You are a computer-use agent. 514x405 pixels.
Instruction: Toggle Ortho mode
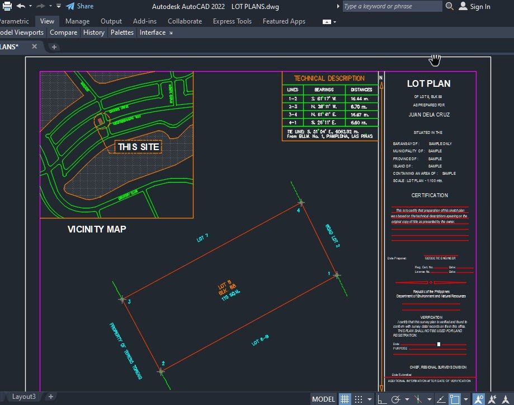pos(382,399)
